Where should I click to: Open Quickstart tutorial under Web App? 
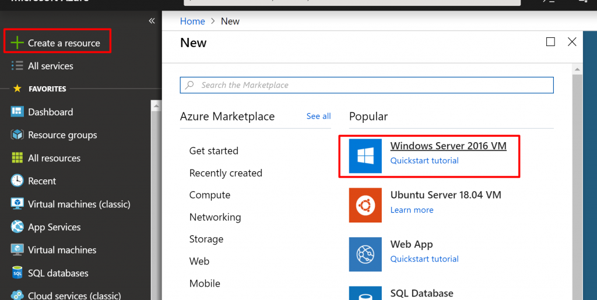click(424, 259)
